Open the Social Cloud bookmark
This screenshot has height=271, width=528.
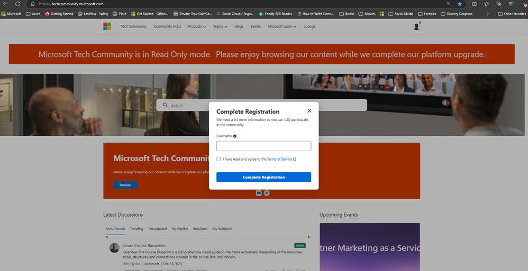pos(235,14)
